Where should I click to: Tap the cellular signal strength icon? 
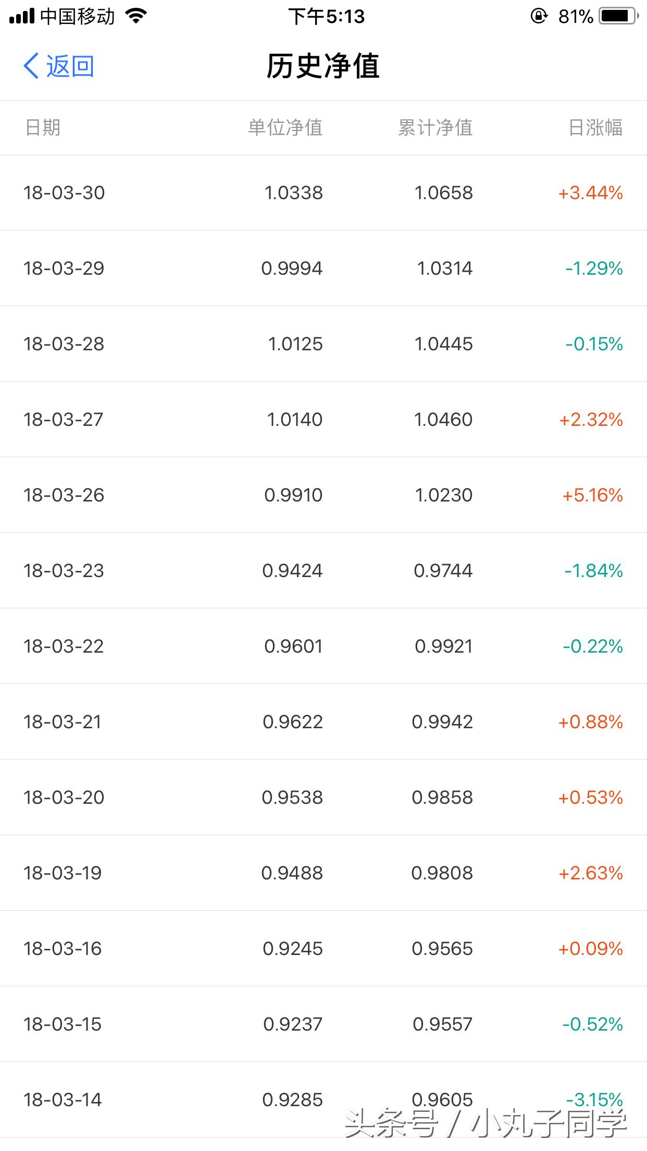22,17
